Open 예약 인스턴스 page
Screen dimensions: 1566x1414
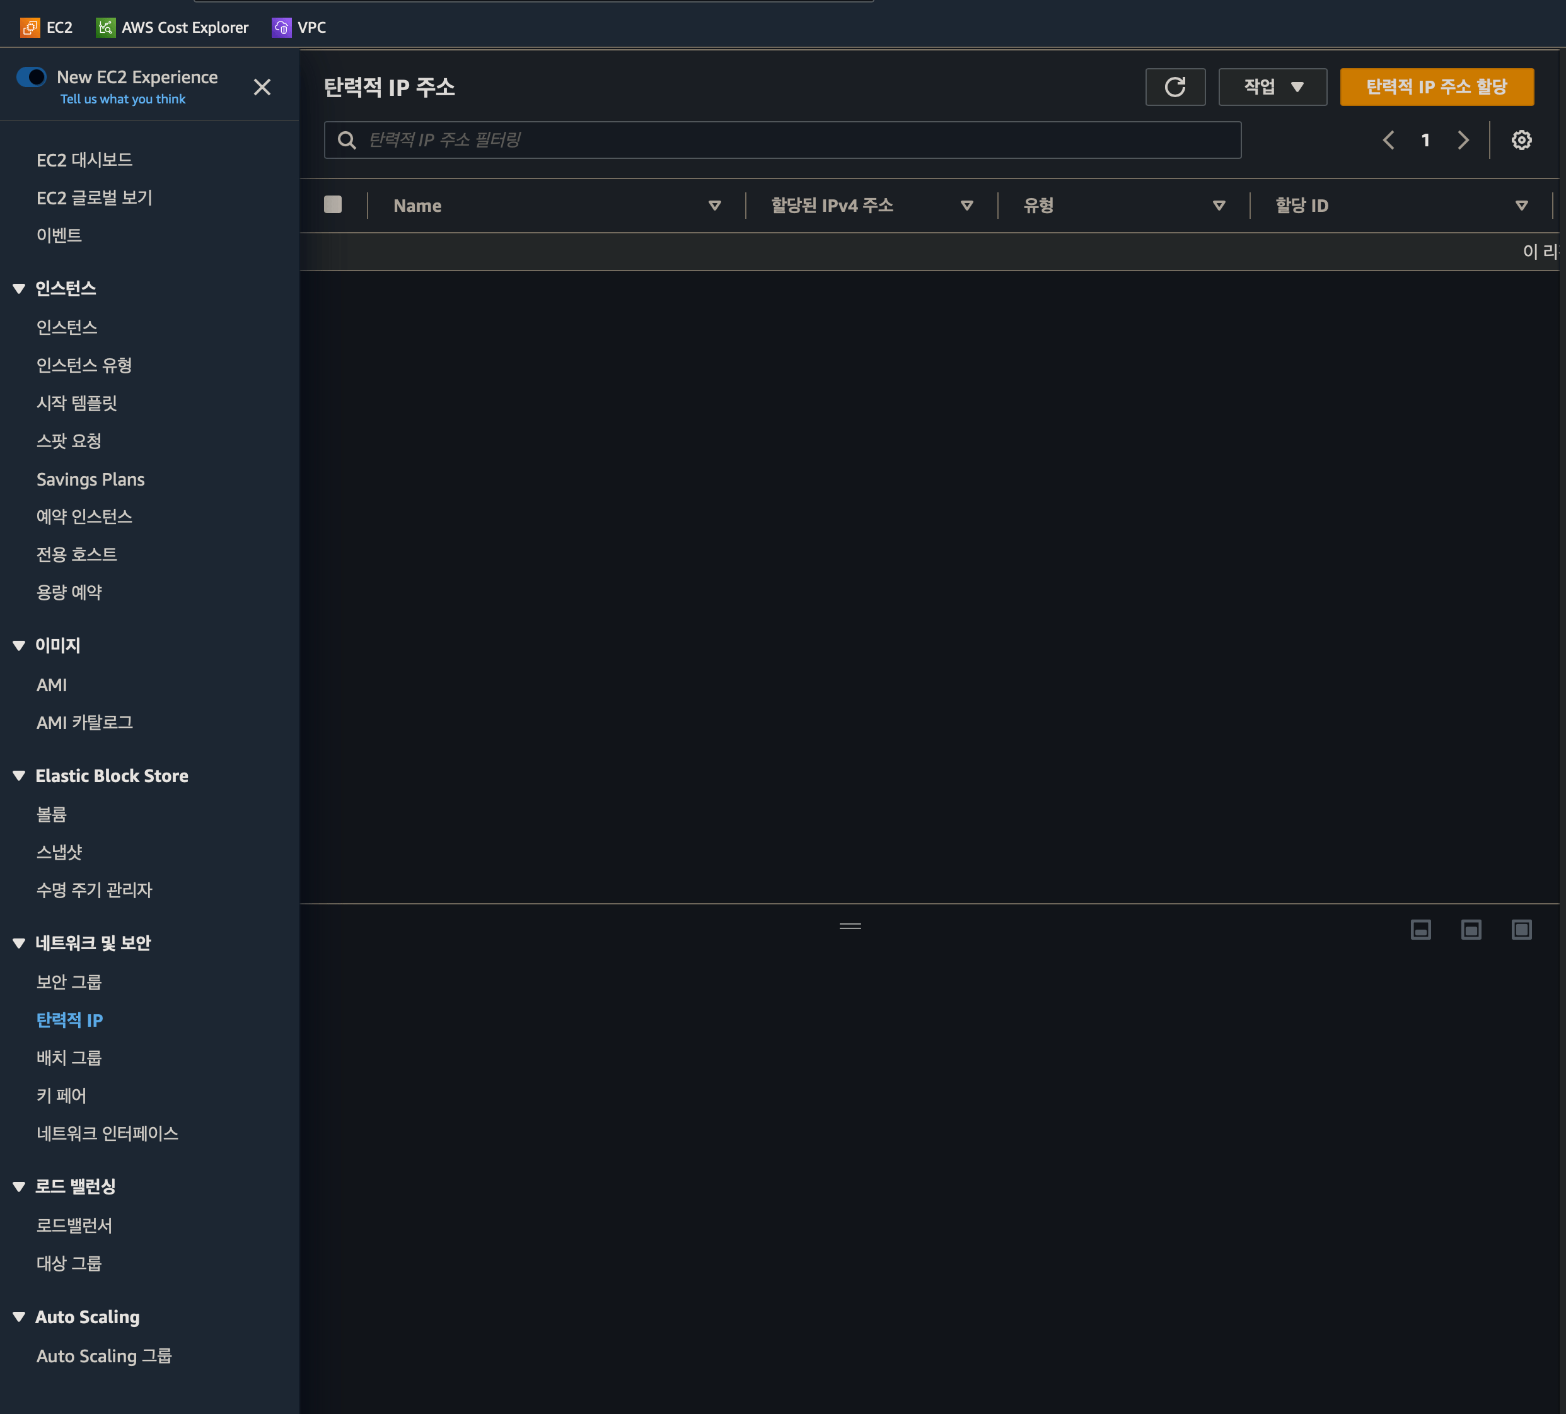click(84, 517)
